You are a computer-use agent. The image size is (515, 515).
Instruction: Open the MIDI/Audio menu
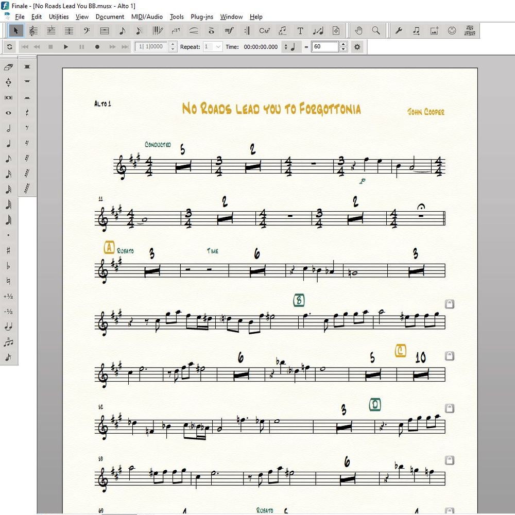coord(147,17)
